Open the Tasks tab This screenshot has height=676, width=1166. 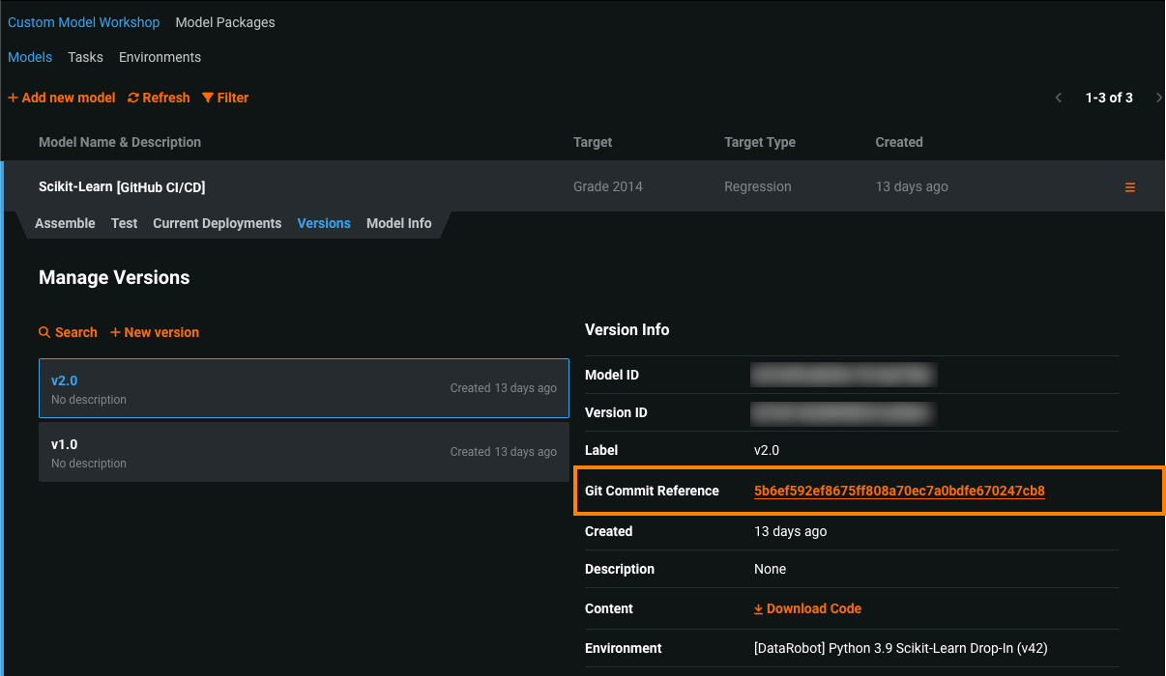[x=85, y=57]
